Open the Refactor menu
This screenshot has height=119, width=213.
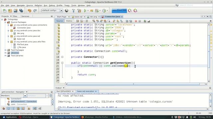click(x=38, y=6)
